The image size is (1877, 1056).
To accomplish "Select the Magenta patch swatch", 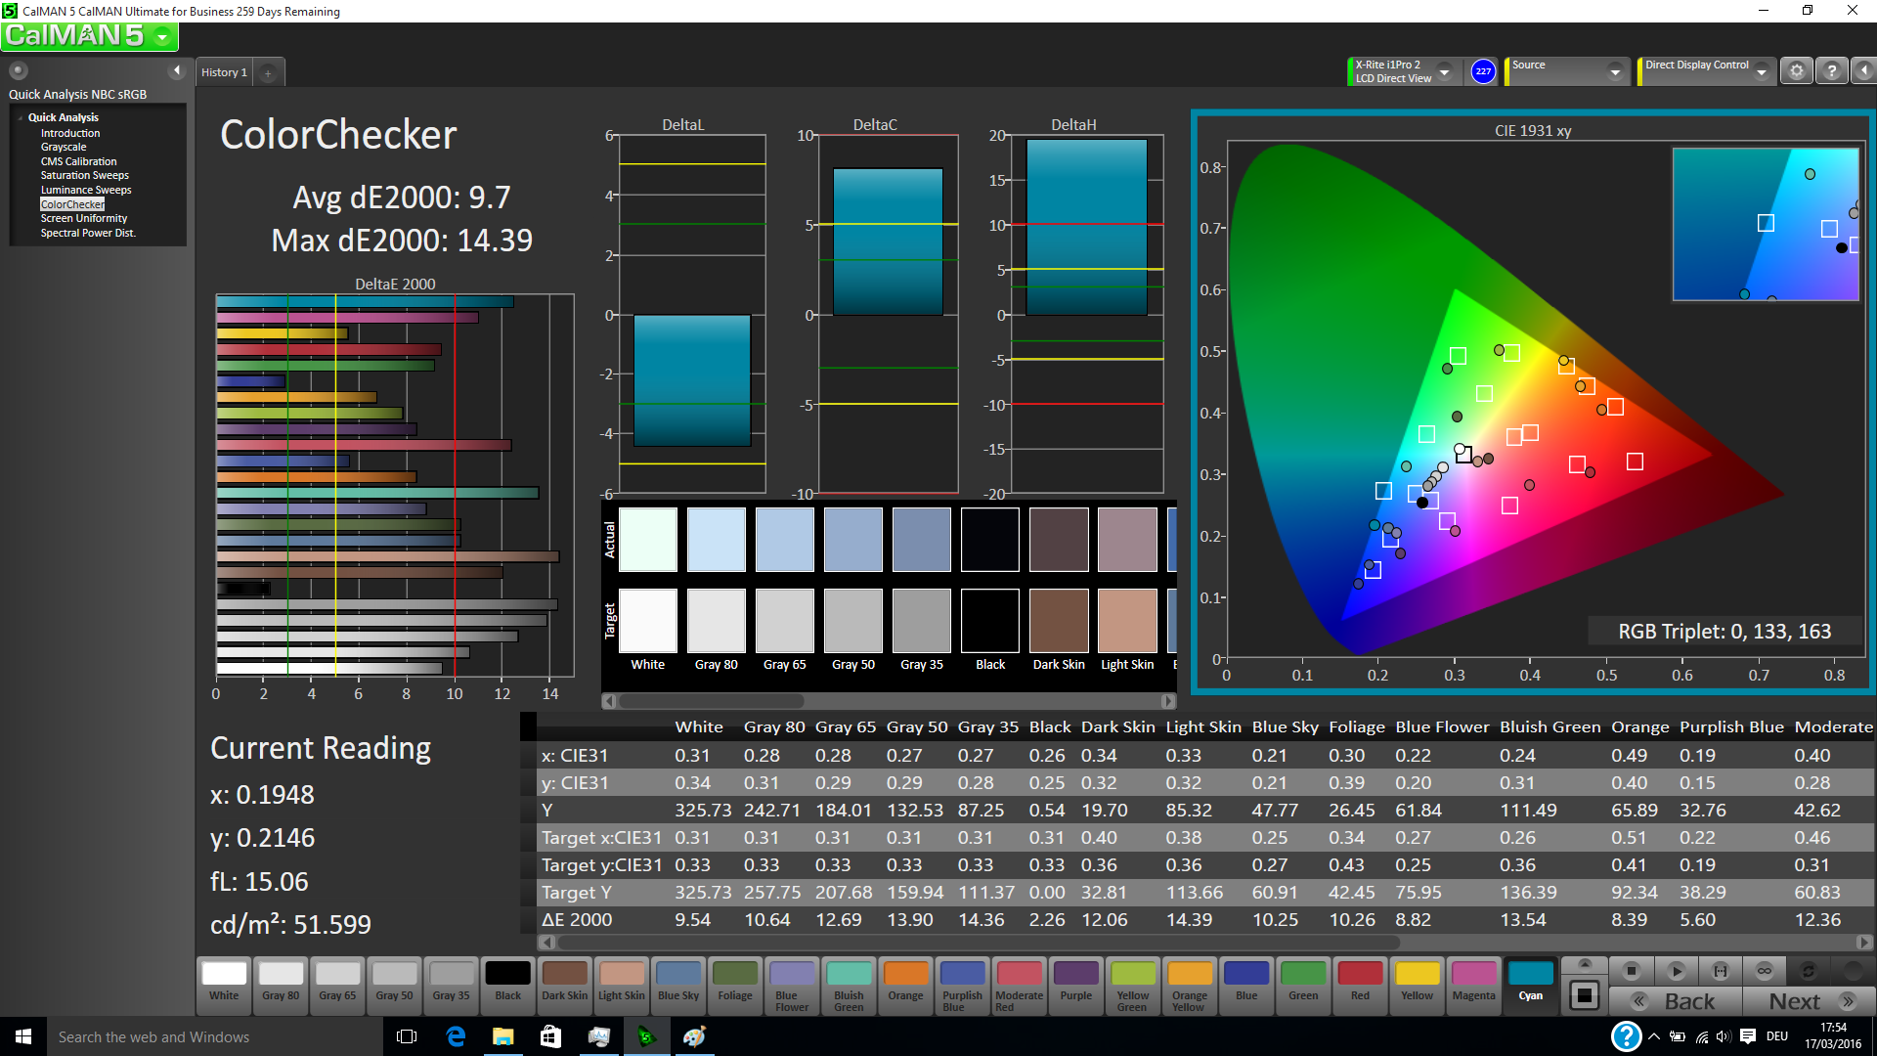I will click(1473, 985).
